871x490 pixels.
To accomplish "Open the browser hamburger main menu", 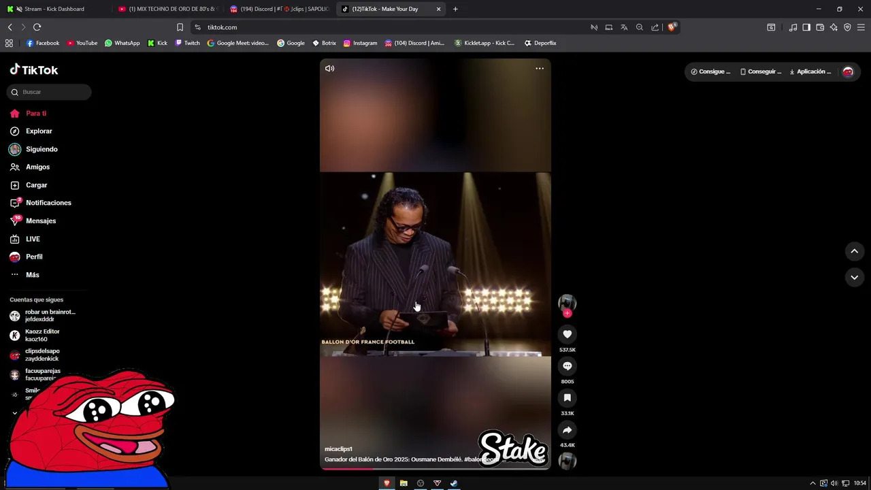I will point(861,27).
